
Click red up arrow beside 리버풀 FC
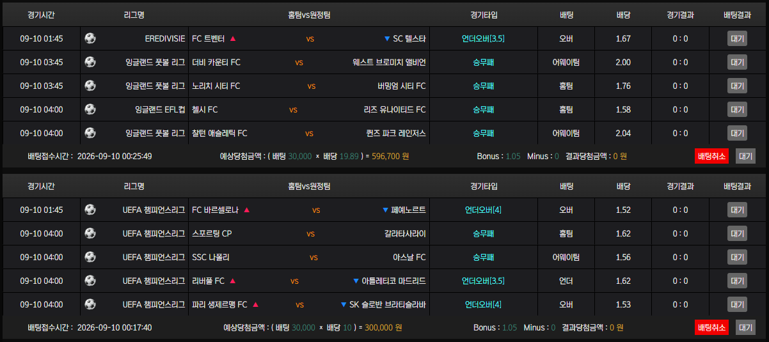(x=233, y=281)
